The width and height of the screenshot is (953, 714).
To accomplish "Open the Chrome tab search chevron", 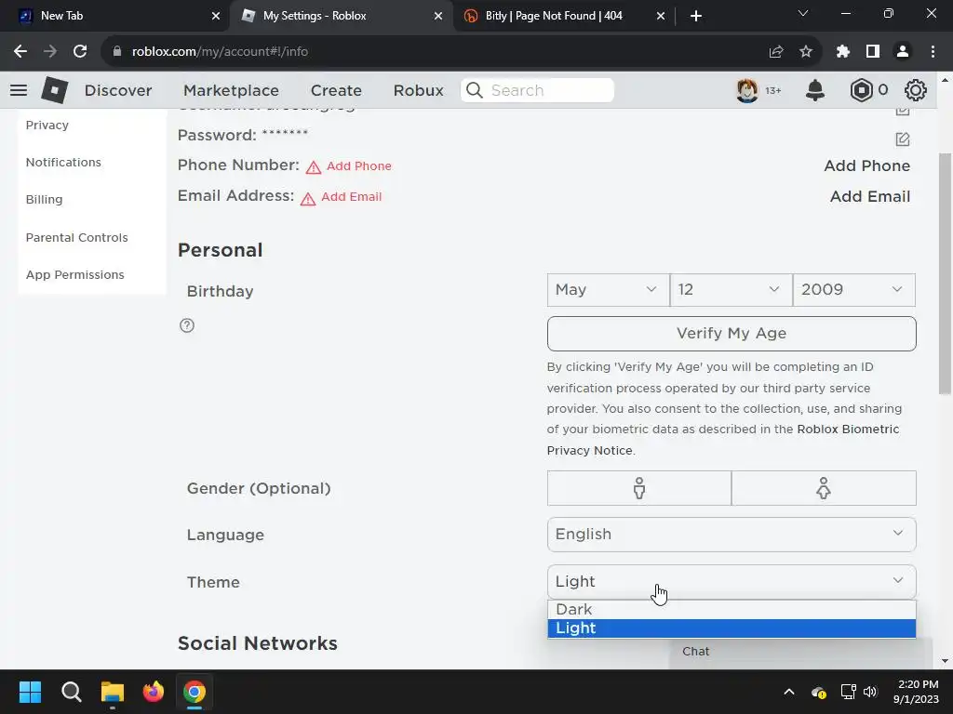I will [x=803, y=13].
